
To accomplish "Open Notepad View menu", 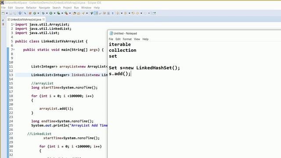I will pos(137,39).
